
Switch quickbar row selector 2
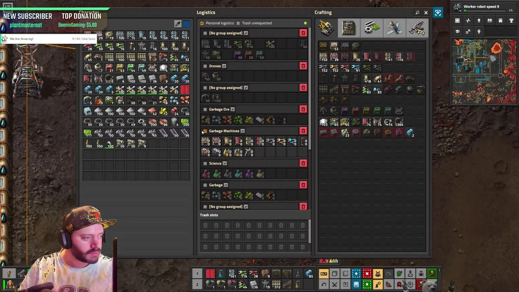197,285
